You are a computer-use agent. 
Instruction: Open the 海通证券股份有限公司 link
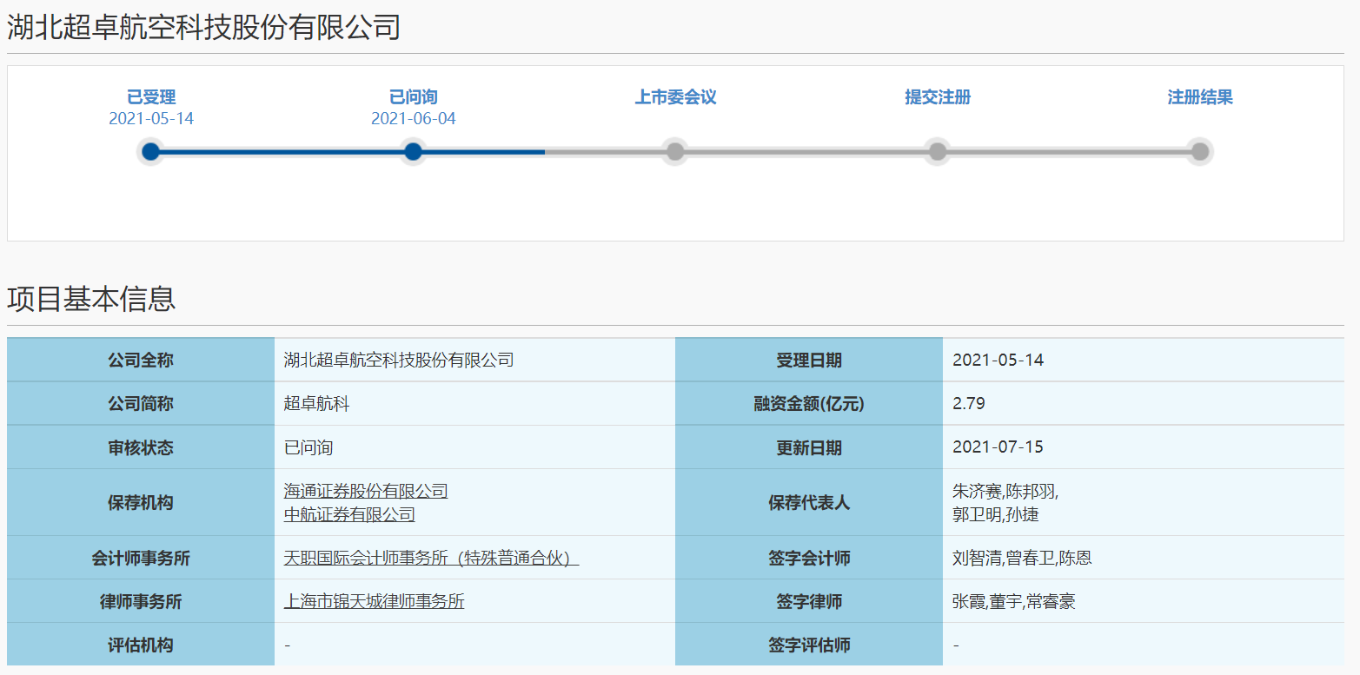365,490
